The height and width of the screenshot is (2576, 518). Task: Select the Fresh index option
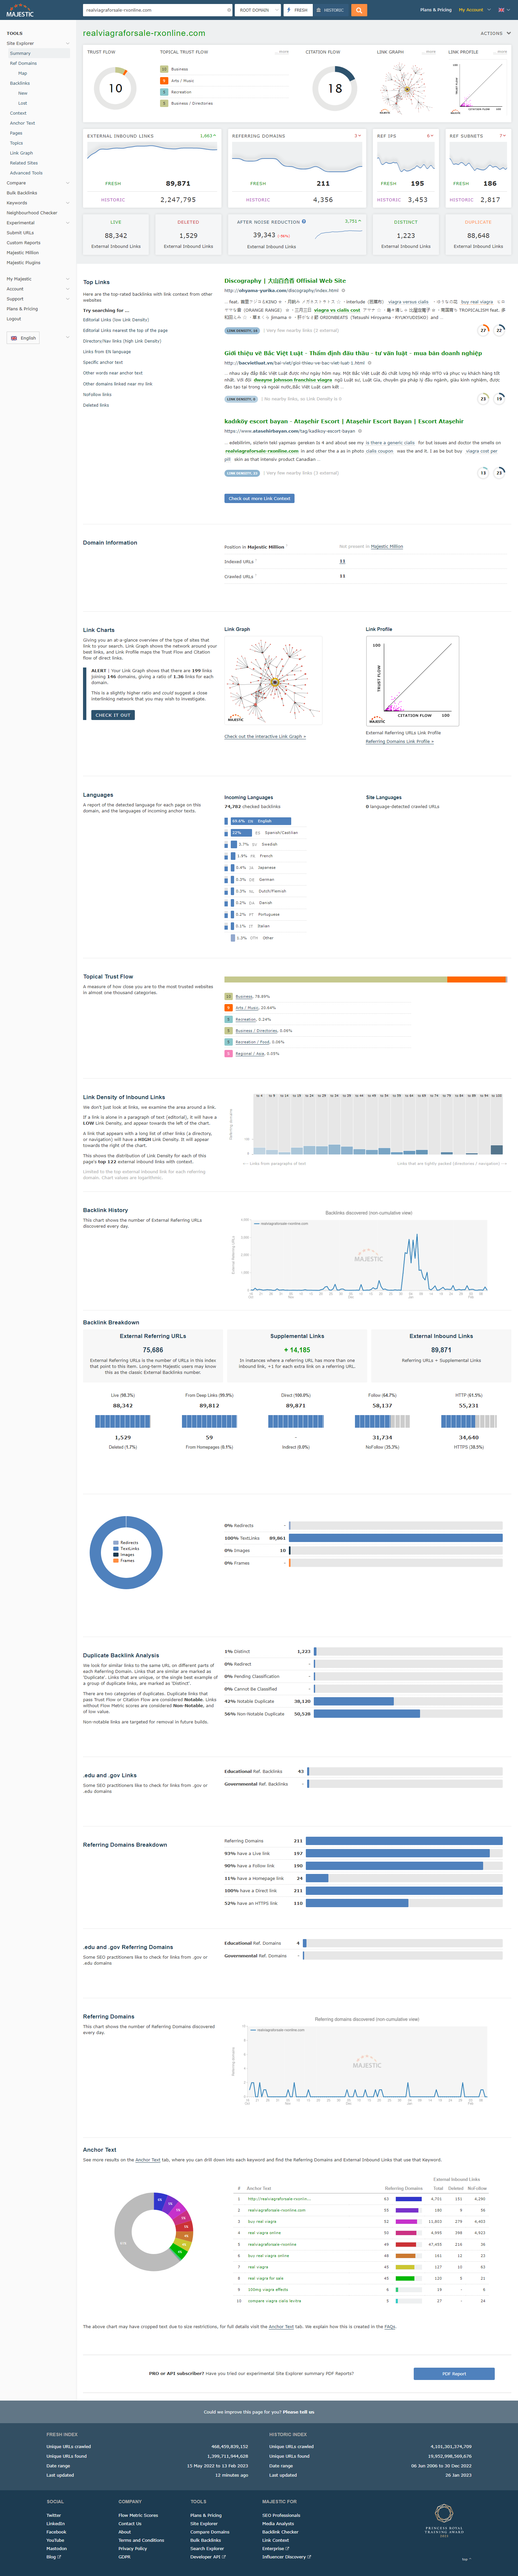[298, 10]
